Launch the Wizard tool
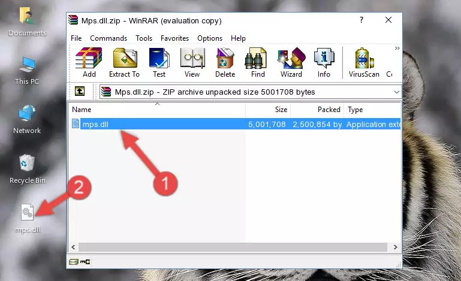461x281 pixels. coord(291,62)
